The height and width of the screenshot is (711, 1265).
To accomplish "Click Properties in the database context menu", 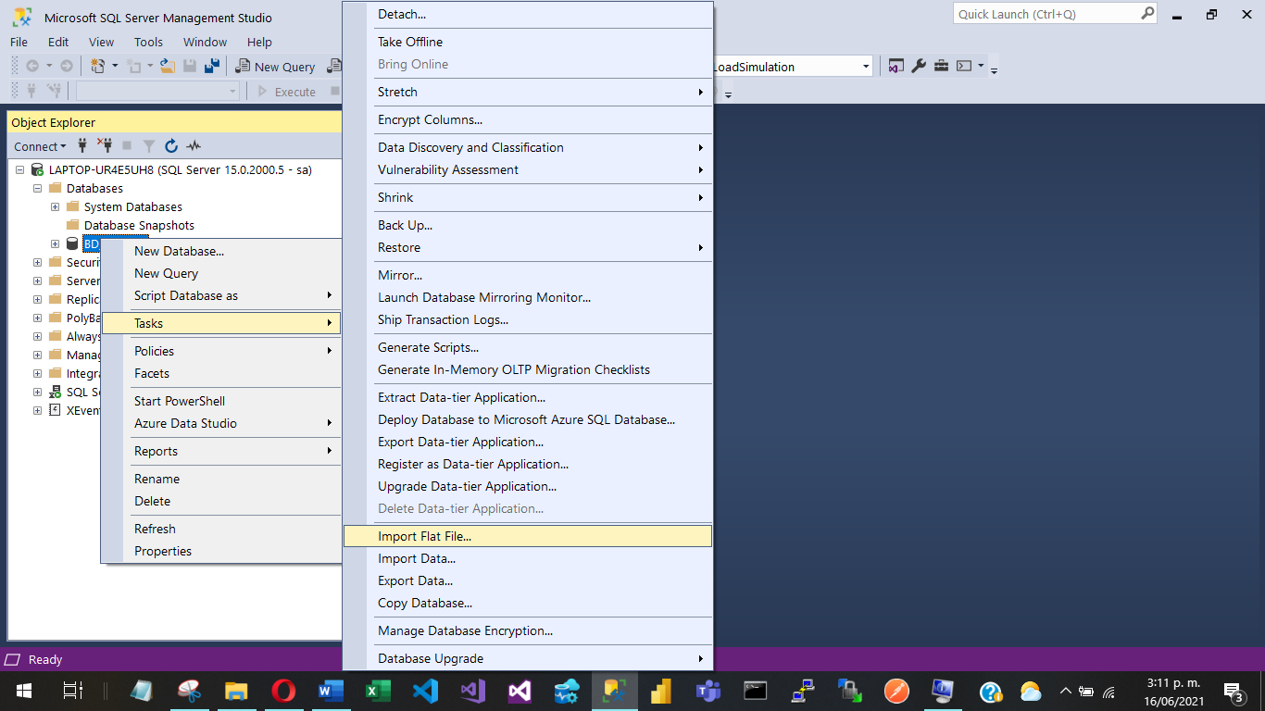I will point(163,552).
